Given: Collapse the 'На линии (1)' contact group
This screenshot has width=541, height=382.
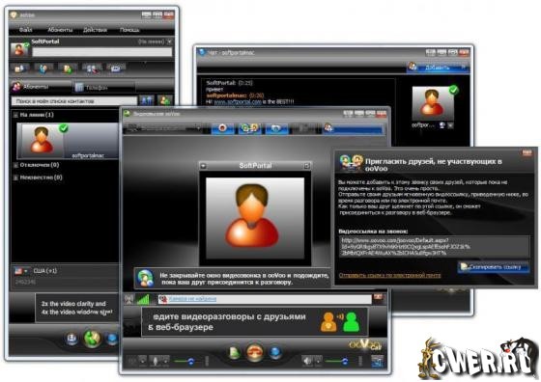Looking at the screenshot, I should pos(15,115).
